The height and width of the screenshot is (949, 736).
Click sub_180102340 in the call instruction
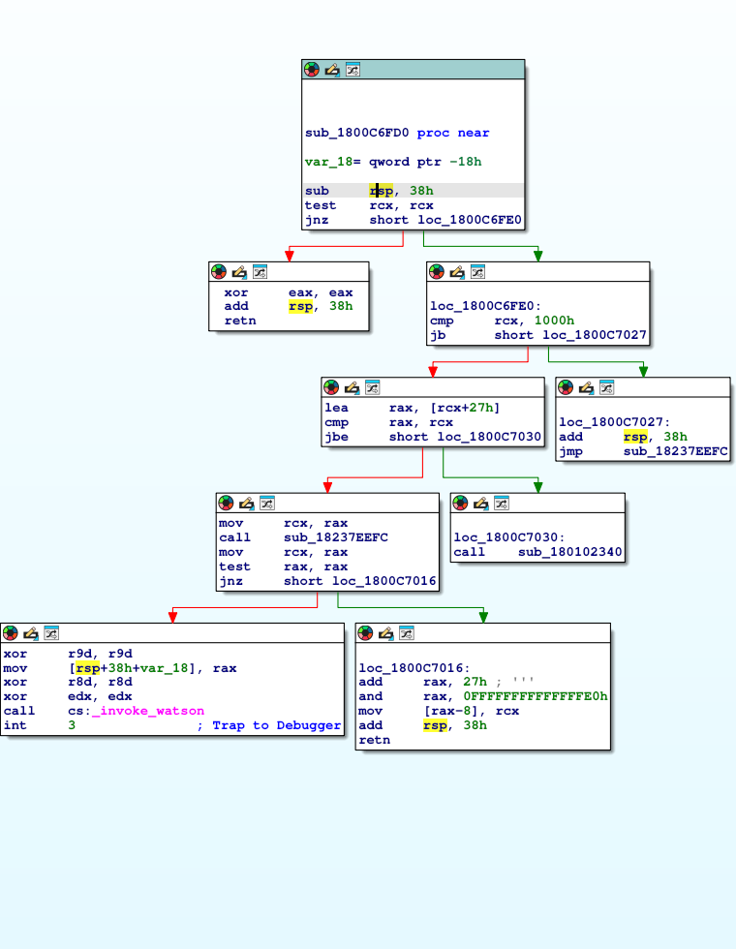(569, 552)
